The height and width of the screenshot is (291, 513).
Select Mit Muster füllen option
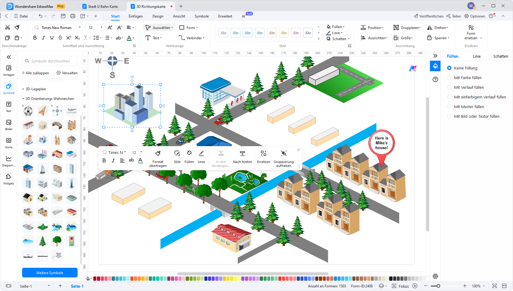[x=449, y=107]
